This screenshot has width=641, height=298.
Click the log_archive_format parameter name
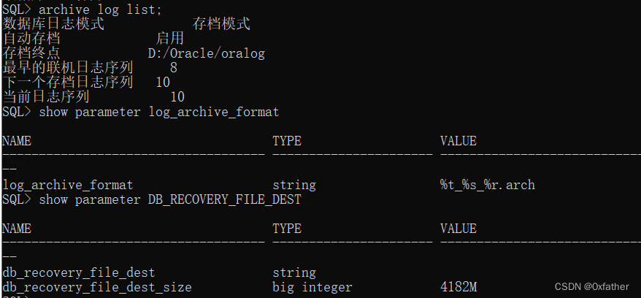pyautogui.click(x=68, y=186)
